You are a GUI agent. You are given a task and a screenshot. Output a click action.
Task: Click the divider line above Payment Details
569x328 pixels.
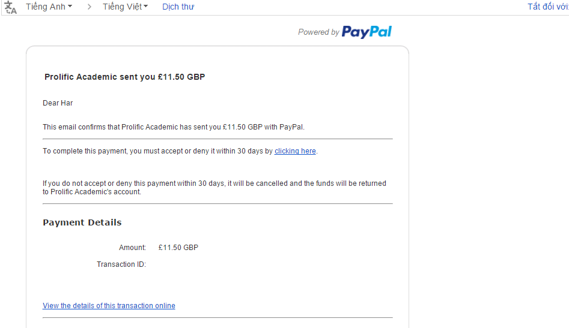[x=218, y=204]
